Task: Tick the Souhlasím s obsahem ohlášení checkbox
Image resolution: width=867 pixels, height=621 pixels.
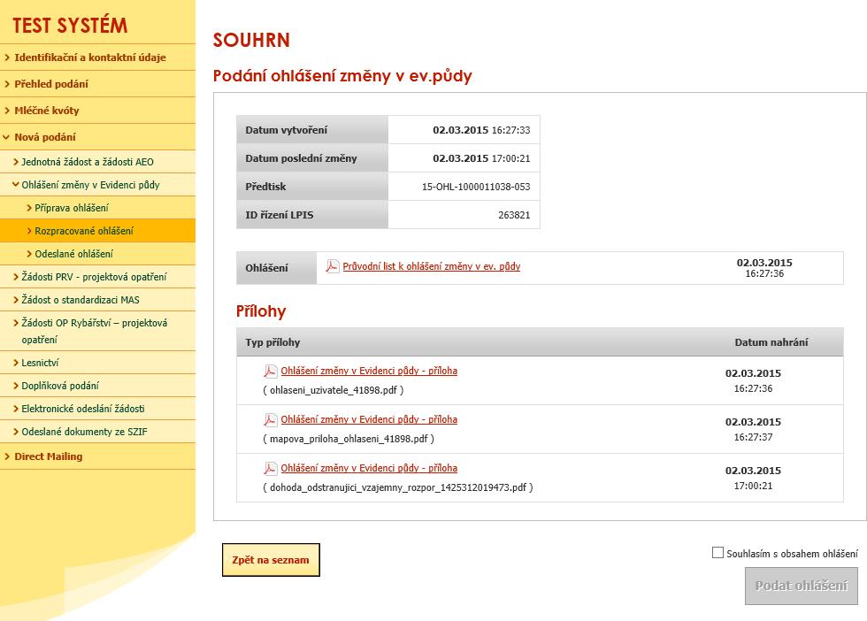Action: click(717, 552)
